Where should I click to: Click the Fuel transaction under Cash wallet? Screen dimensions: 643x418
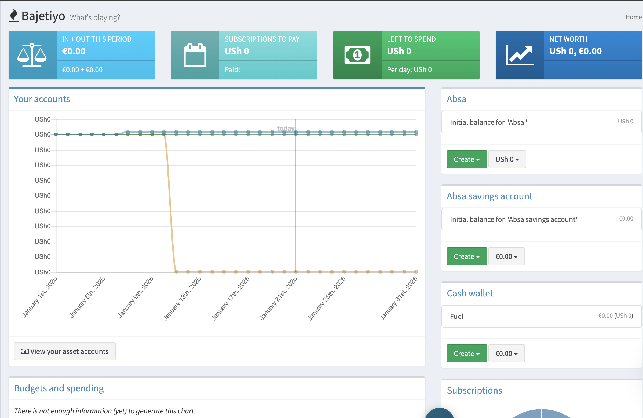457,316
